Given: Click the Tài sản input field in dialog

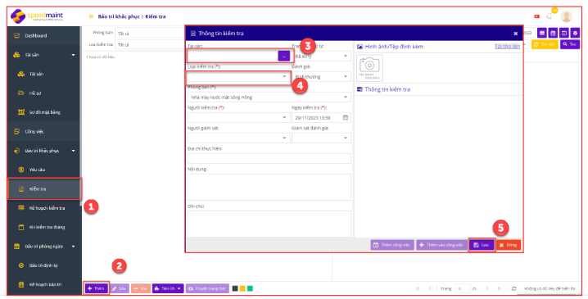Looking at the screenshot, I should (x=233, y=56).
